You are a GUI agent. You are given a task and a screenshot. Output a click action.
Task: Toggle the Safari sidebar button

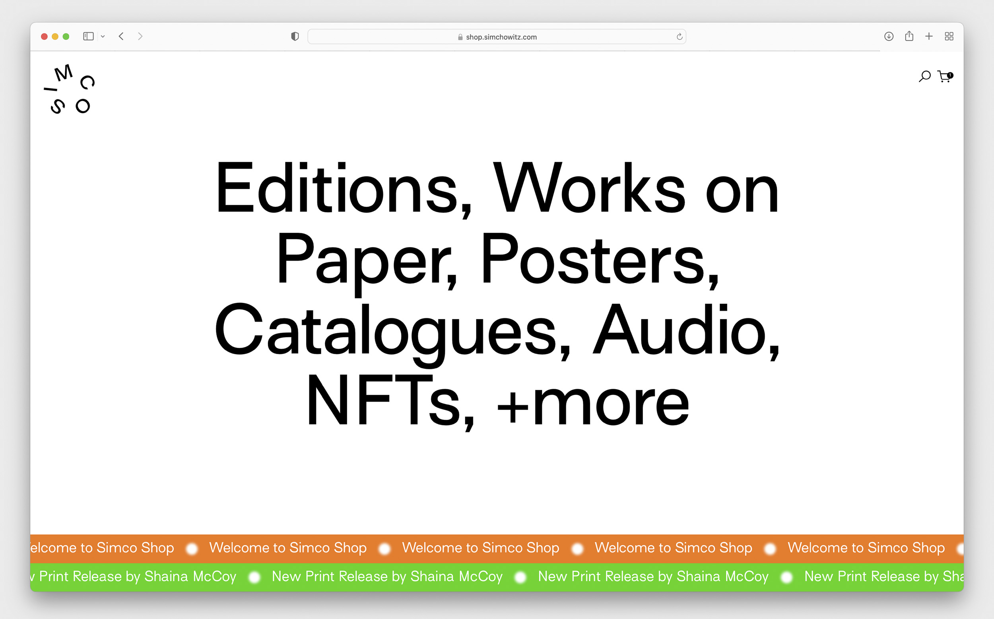88,37
